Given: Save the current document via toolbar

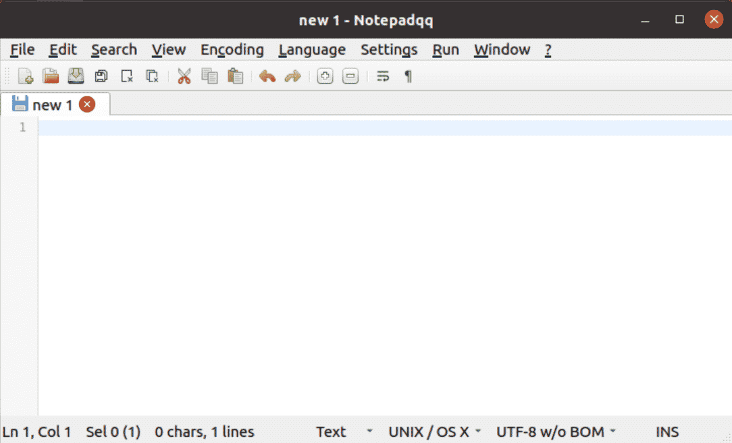Looking at the screenshot, I should (76, 76).
